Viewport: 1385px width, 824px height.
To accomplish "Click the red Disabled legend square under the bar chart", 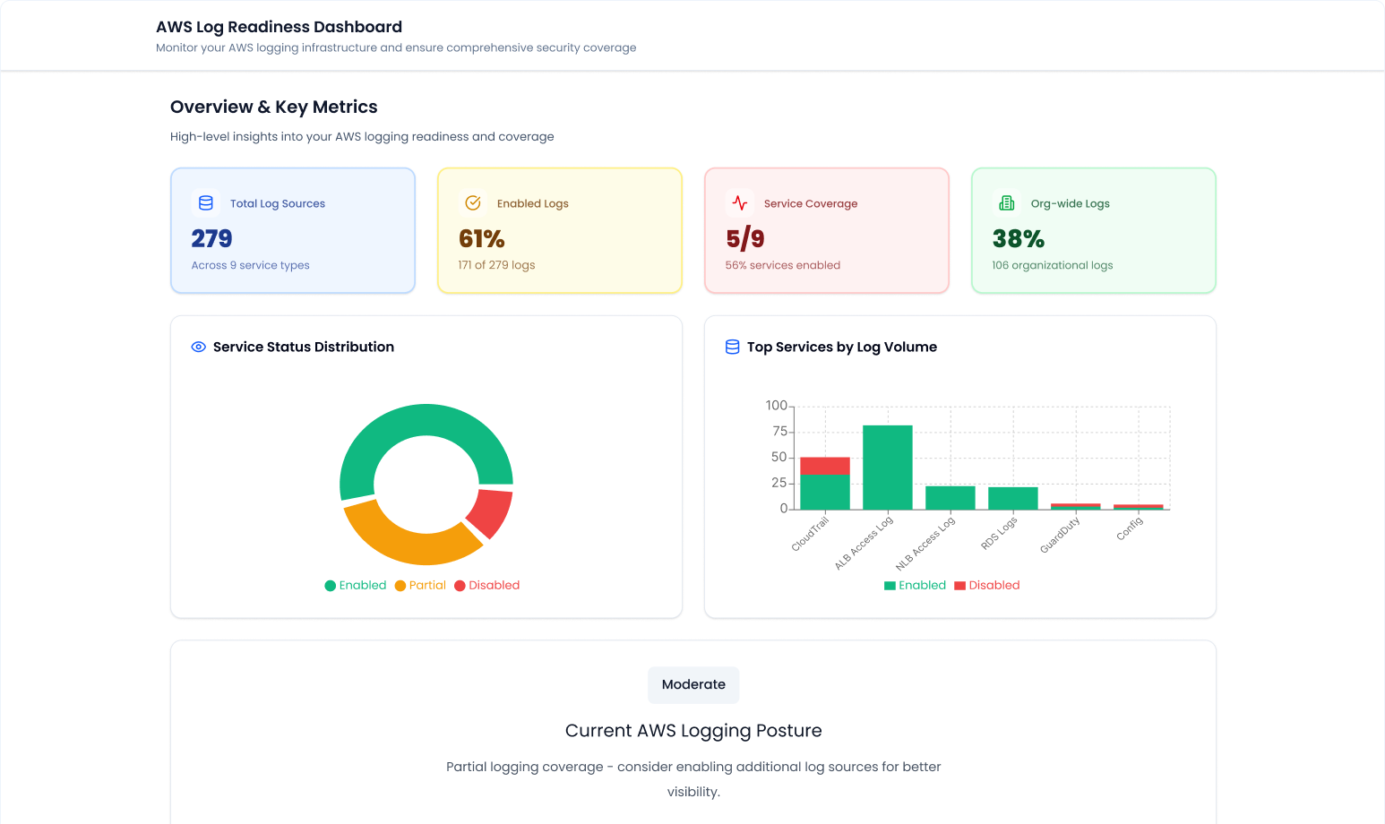I will pyautogui.click(x=958, y=585).
